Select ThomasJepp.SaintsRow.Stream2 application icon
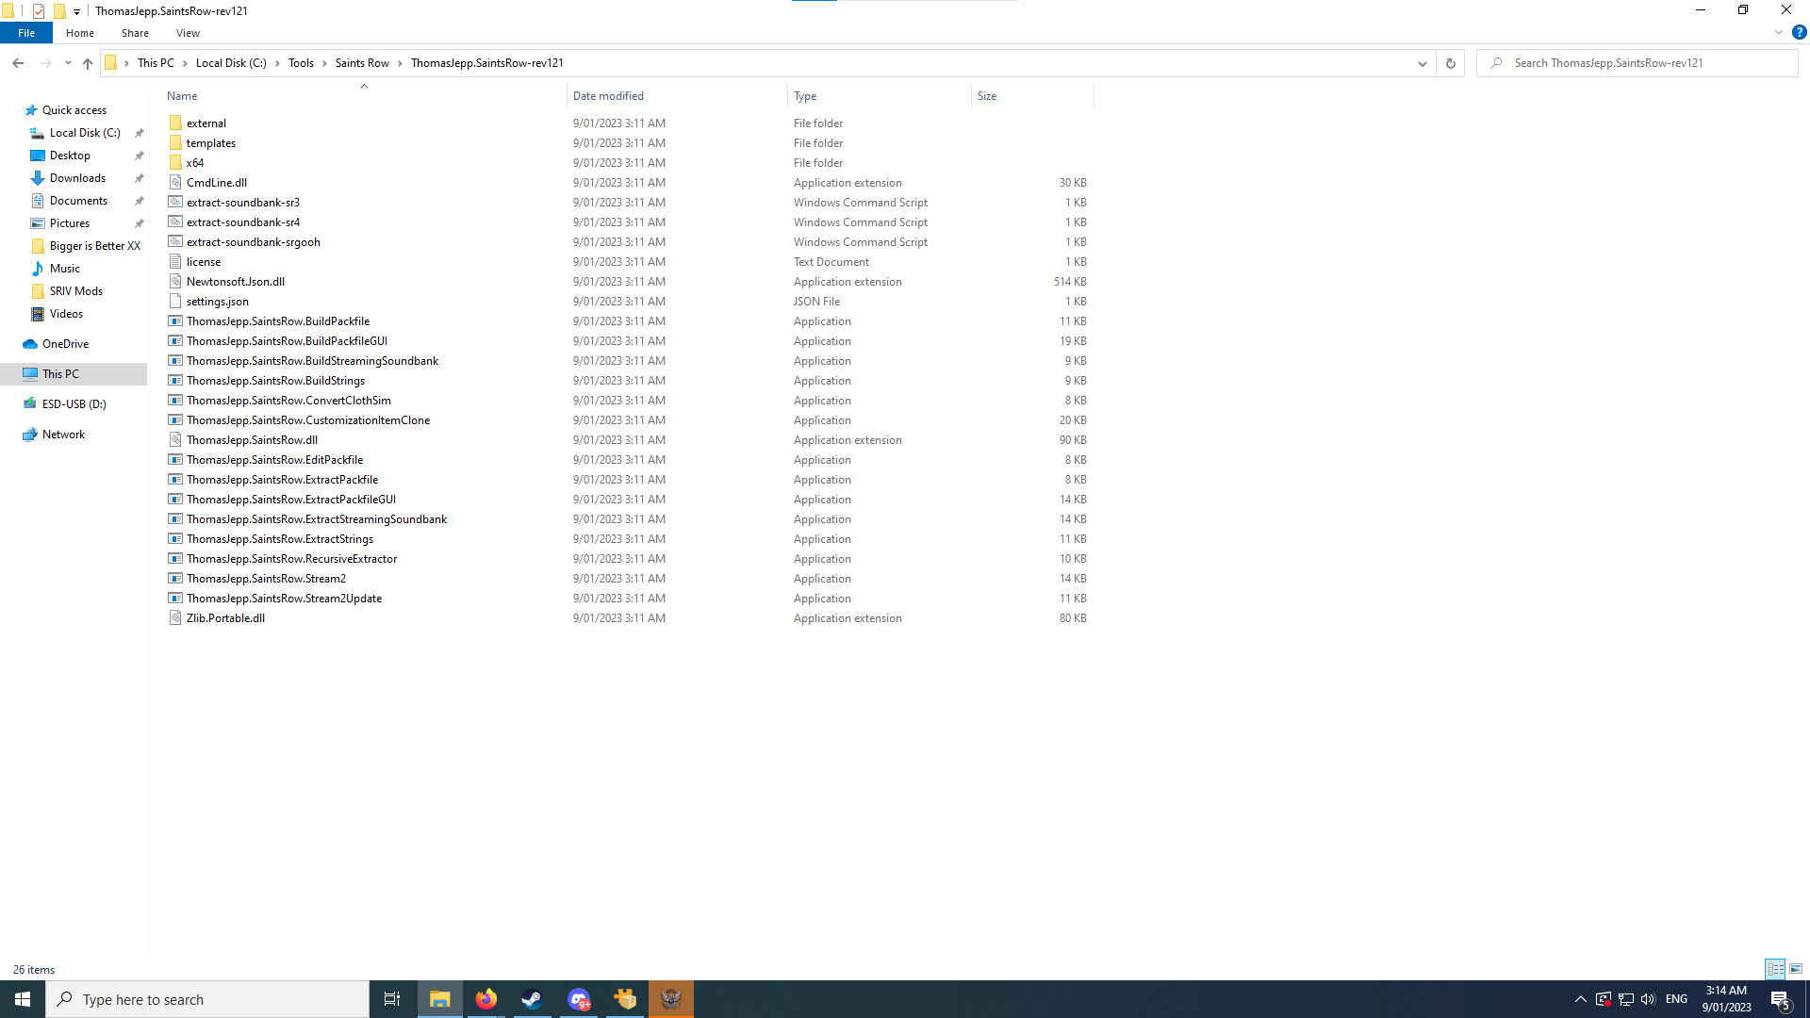1810x1018 pixels. tap(175, 578)
